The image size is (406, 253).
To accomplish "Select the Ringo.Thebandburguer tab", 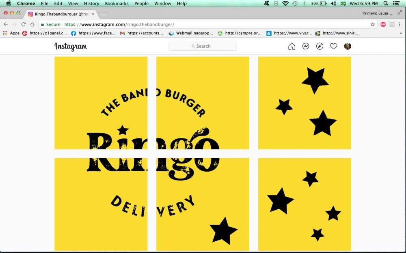I will tap(61, 14).
